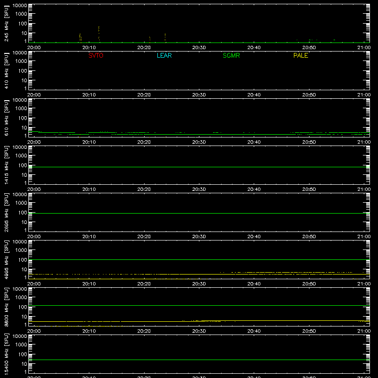Click the cyan LEAR station label
378x378 pixels.
pyautogui.click(x=164, y=55)
